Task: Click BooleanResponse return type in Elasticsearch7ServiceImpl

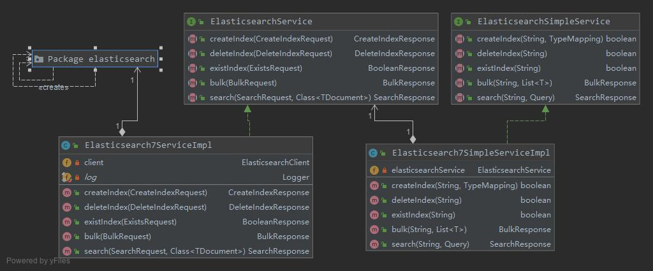Action: tap(275, 222)
